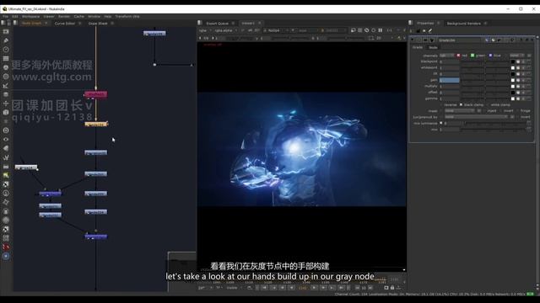
Task: Open the Keyer nodes menu in the left toolbar
Action: click(6, 86)
